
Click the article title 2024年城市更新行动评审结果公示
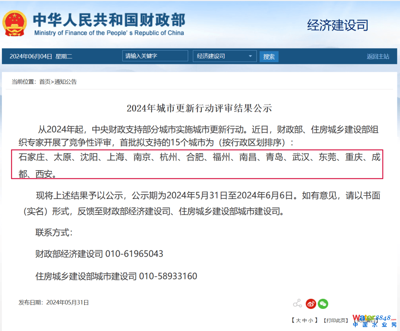[199, 108]
